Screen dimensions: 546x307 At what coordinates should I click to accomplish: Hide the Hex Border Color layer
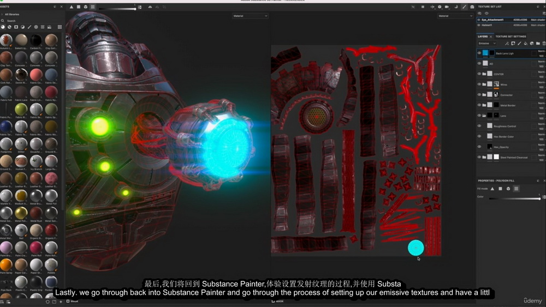click(479, 137)
